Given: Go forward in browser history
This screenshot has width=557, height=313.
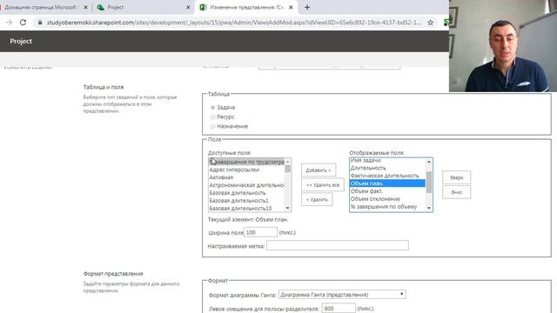Looking at the screenshot, I should click(10, 23).
